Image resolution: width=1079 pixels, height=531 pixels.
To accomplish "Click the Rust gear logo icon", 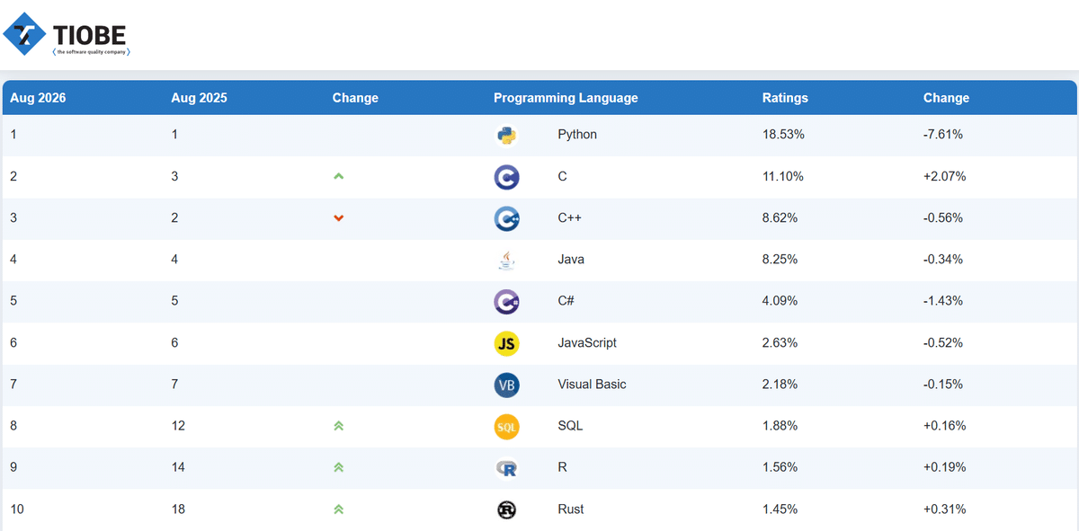I will click(x=507, y=509).
